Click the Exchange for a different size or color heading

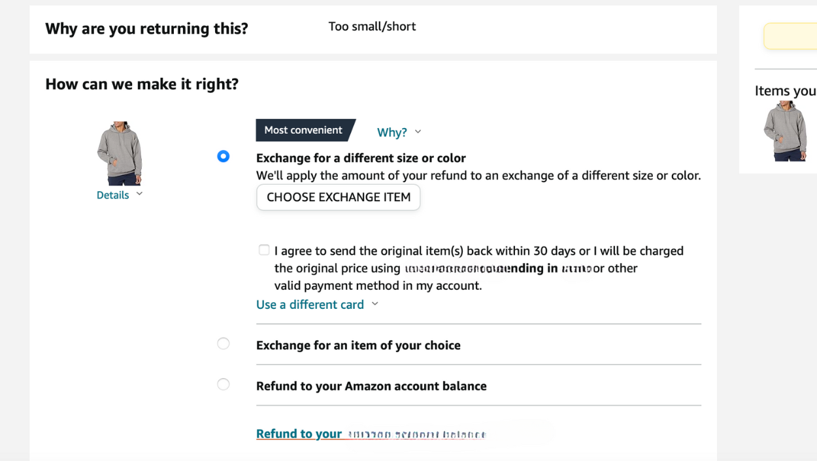click(361, 158)
